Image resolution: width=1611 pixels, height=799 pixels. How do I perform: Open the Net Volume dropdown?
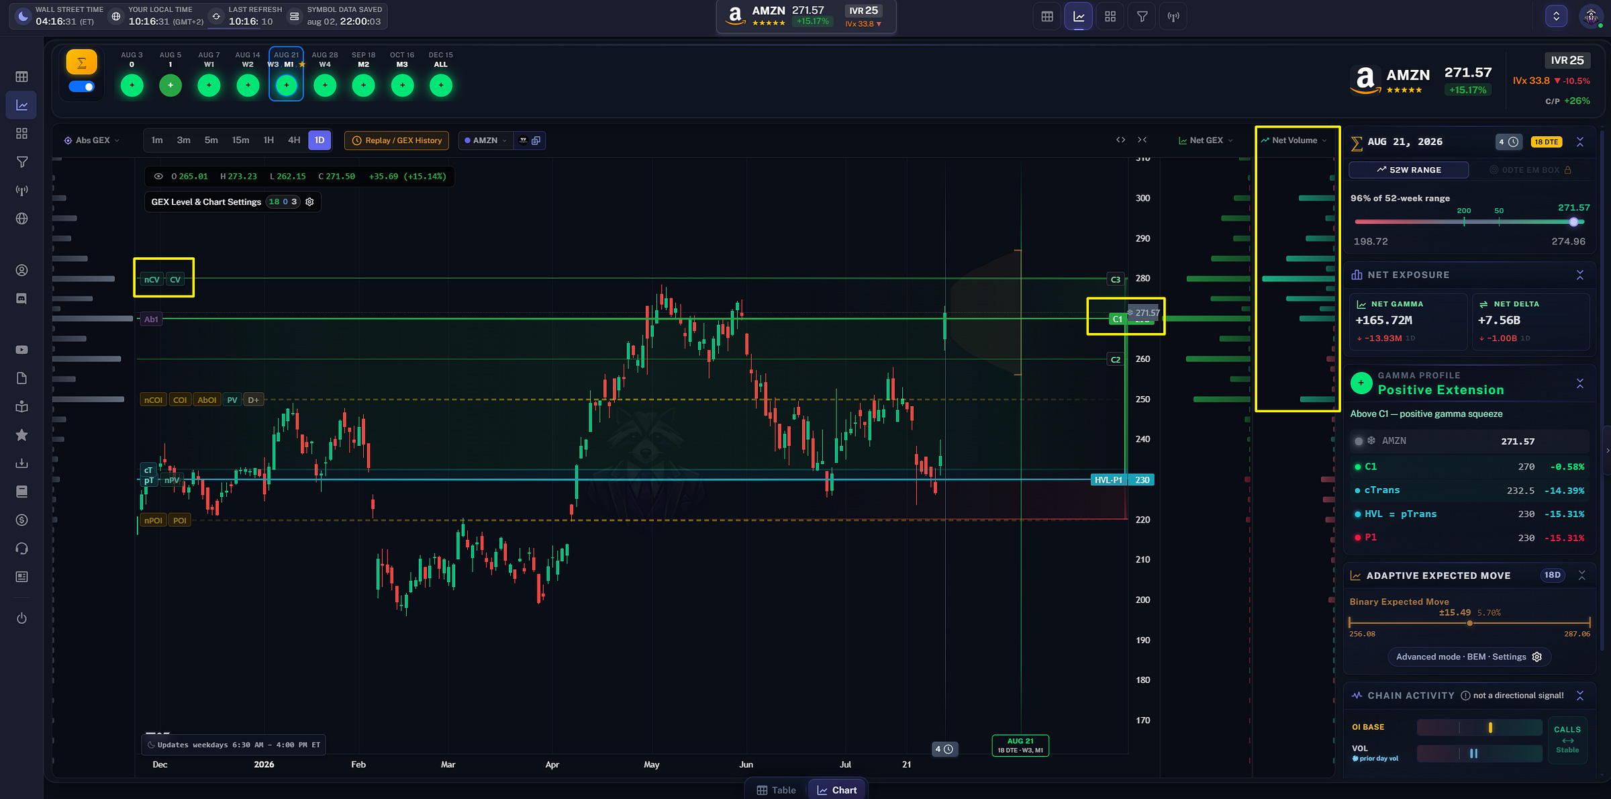click(x=1294, y=140)
